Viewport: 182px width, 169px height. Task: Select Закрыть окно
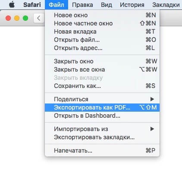tap(102, 61)
